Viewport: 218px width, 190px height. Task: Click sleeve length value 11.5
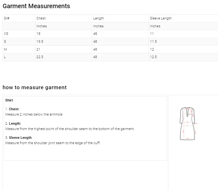point(153,41)
